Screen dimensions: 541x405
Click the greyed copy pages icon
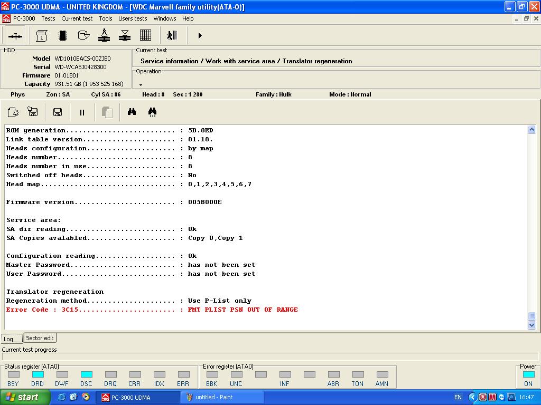pyautogui.click(x=107, y=112)
